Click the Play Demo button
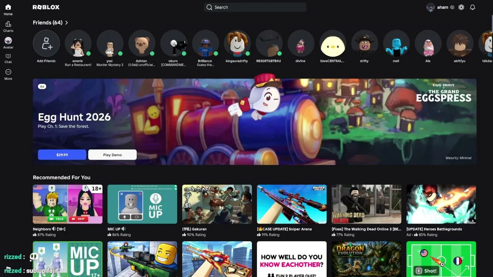 (x=112, y=155)
